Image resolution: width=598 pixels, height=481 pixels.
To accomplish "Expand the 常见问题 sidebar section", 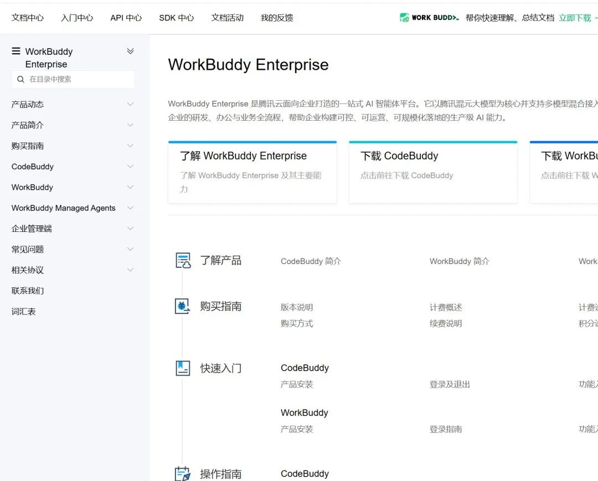I will pyautogui.click(x=131, y=249).
